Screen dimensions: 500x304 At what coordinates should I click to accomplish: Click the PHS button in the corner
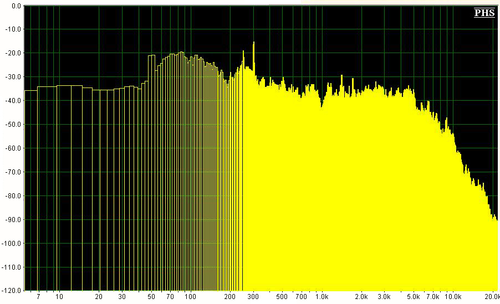pyautogui.click(x=484, y=13)
